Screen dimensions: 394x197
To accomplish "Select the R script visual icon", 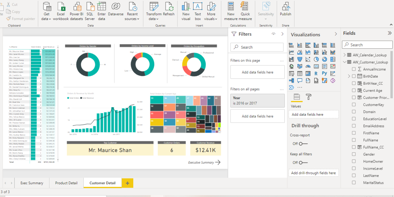I will 316,73.
